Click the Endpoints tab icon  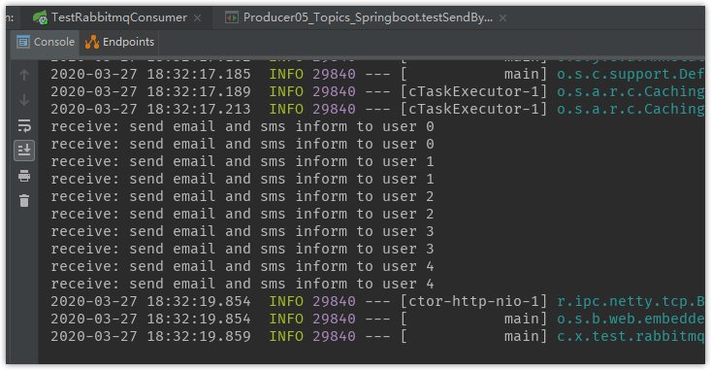coord(92,42)
